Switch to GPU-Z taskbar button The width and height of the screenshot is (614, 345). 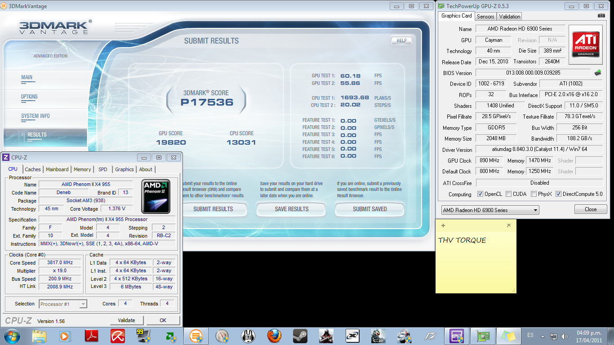[483, 336]
